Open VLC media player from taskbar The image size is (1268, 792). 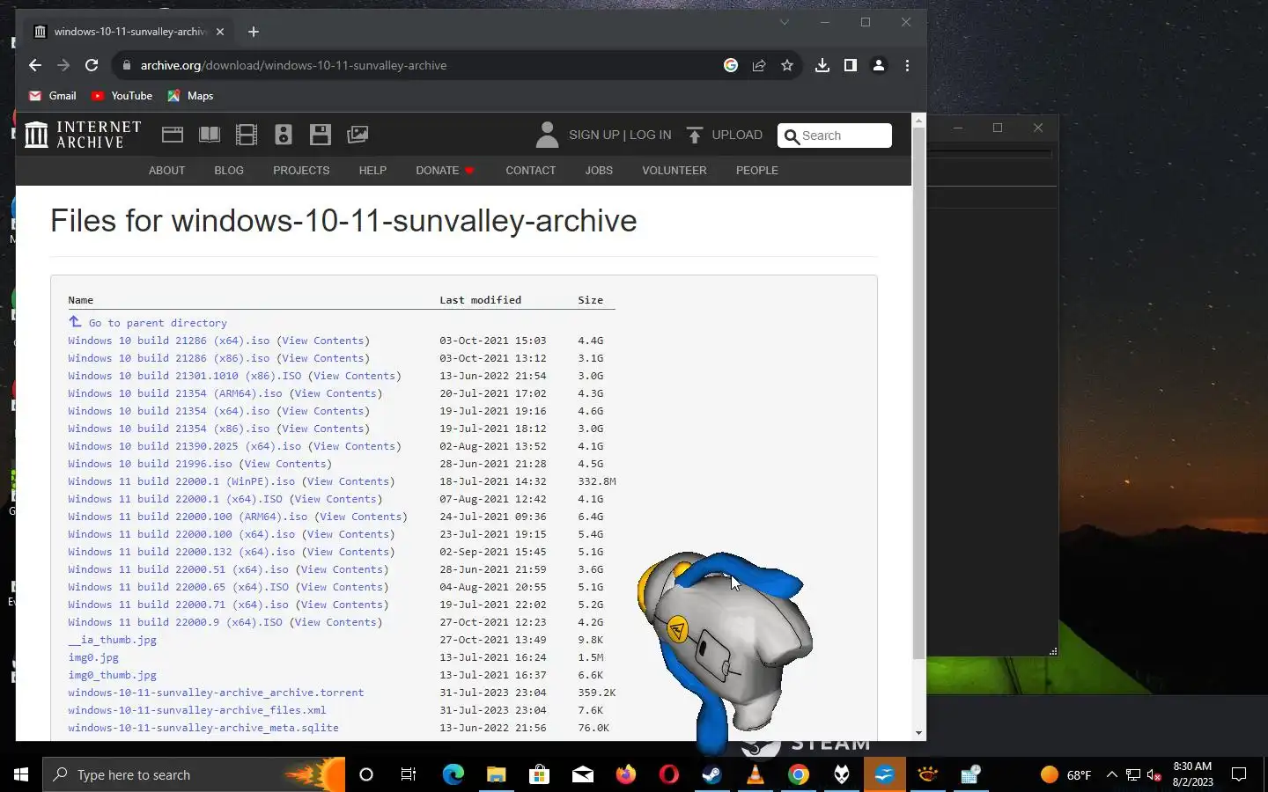pyautogui.click(x=755, y=774)
